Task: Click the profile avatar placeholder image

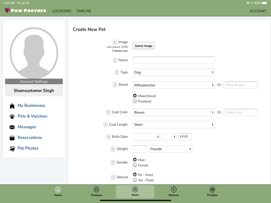Action: (34, 53)
